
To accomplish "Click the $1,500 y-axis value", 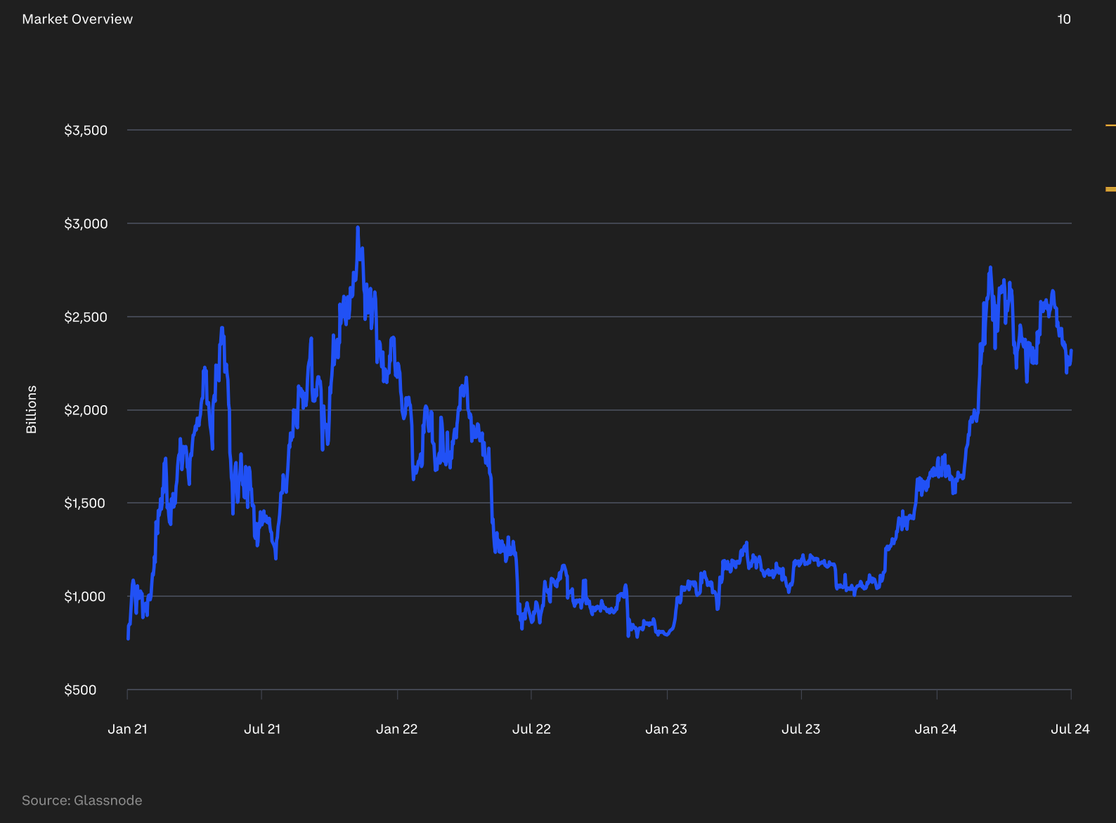I will point(86,503).
